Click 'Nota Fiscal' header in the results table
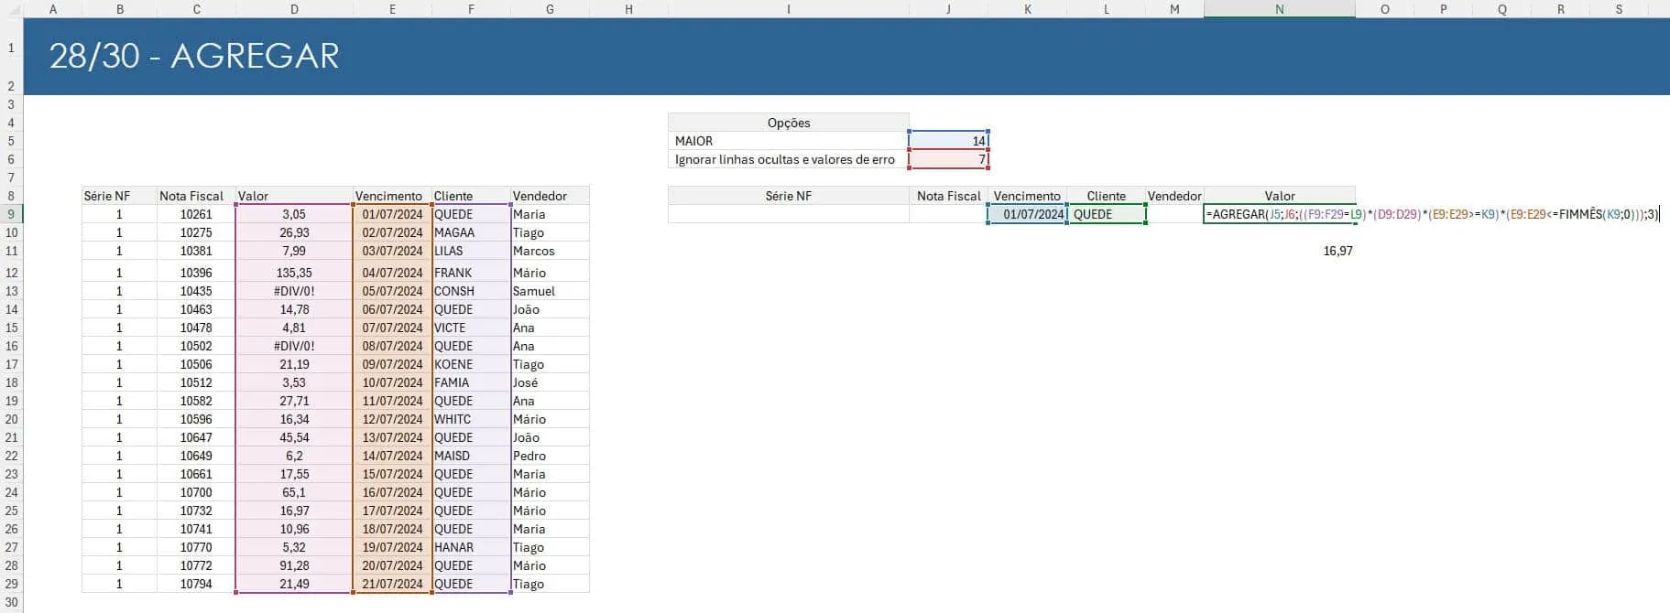Image resolution: width=1670 pixels, height=613 pixels. tap(948, 196)
